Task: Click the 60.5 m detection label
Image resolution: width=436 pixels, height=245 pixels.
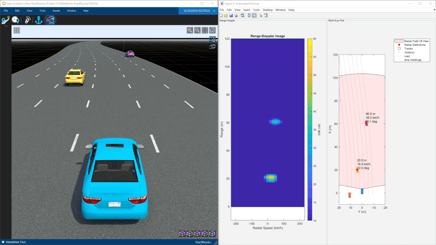Action: click(x=371, y=114)
